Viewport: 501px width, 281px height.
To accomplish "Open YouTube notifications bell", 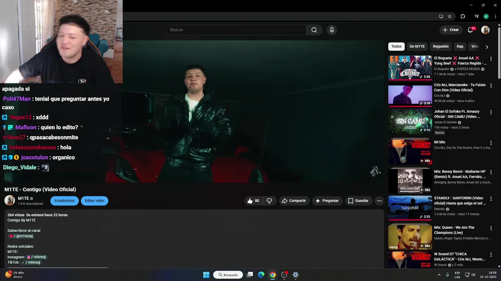I will (x=470, y=30).
